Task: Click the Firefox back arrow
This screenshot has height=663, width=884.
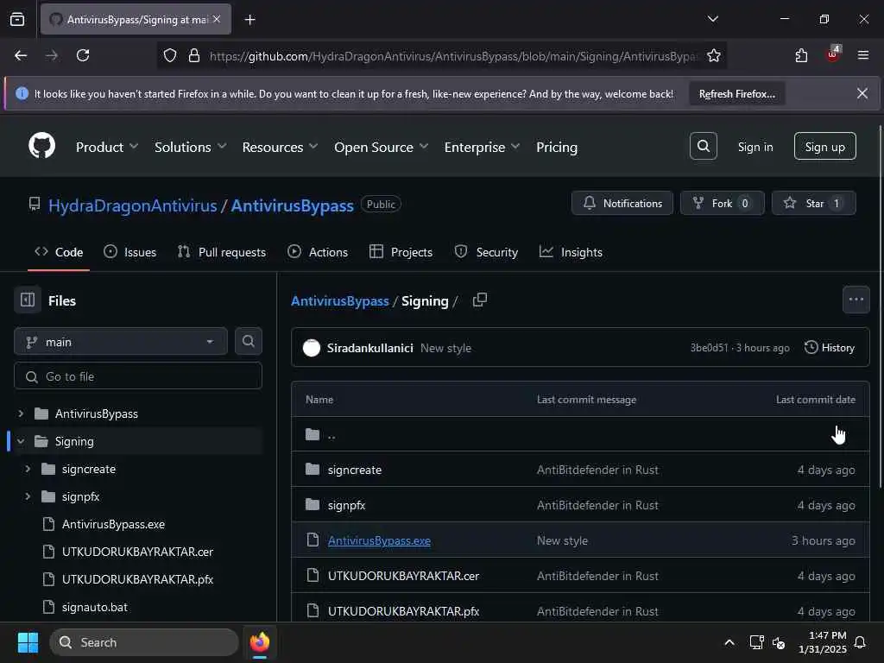Action: [x=21, y=55]
